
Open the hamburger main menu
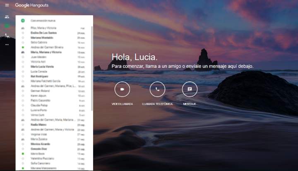coord(7,5)
